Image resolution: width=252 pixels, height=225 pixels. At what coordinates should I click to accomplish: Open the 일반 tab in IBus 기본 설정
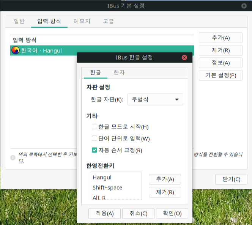click(x=19, y=21)
